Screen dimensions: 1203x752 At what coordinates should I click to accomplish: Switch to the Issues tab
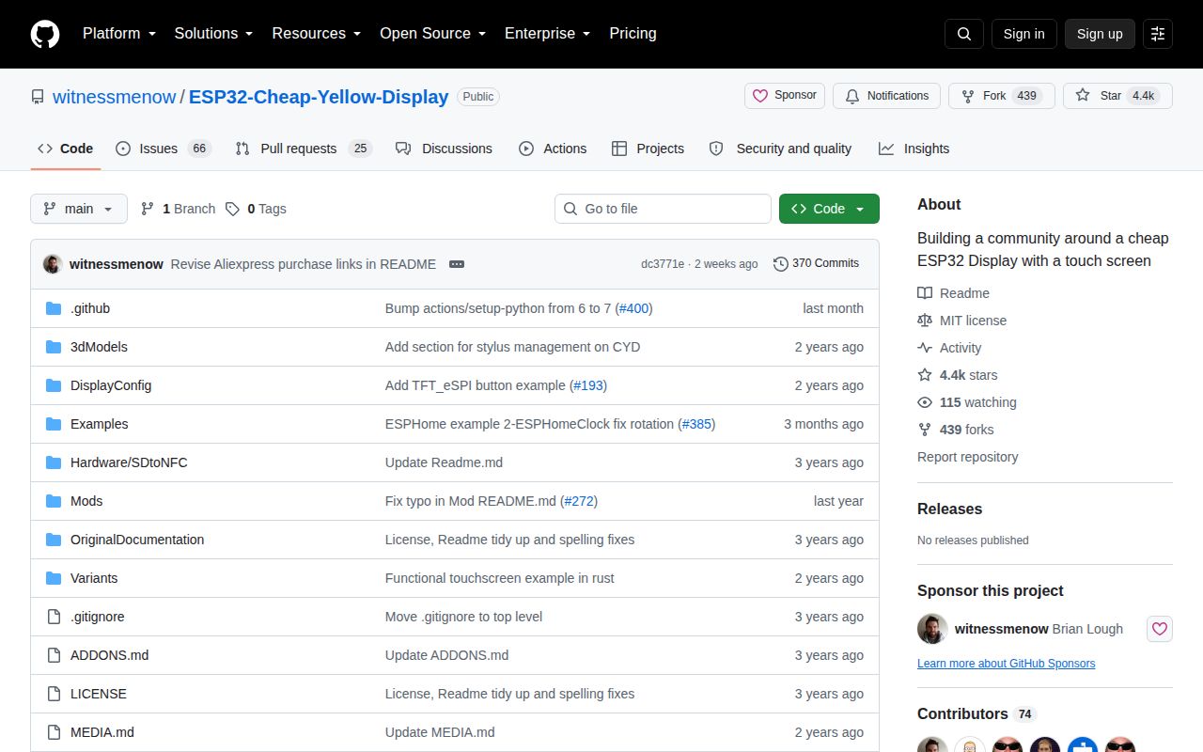point(164,149)
